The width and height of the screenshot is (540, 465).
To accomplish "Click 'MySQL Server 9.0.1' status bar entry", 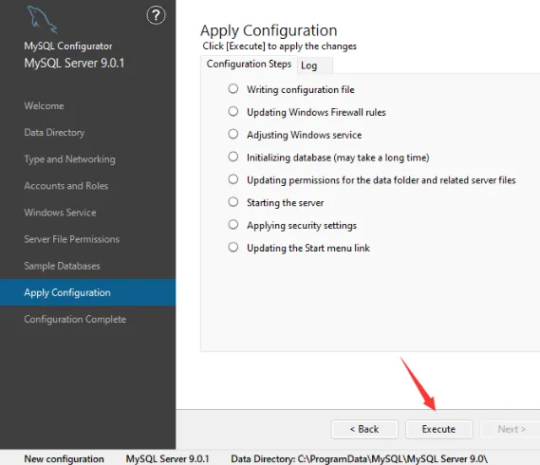I will (167, 458).
